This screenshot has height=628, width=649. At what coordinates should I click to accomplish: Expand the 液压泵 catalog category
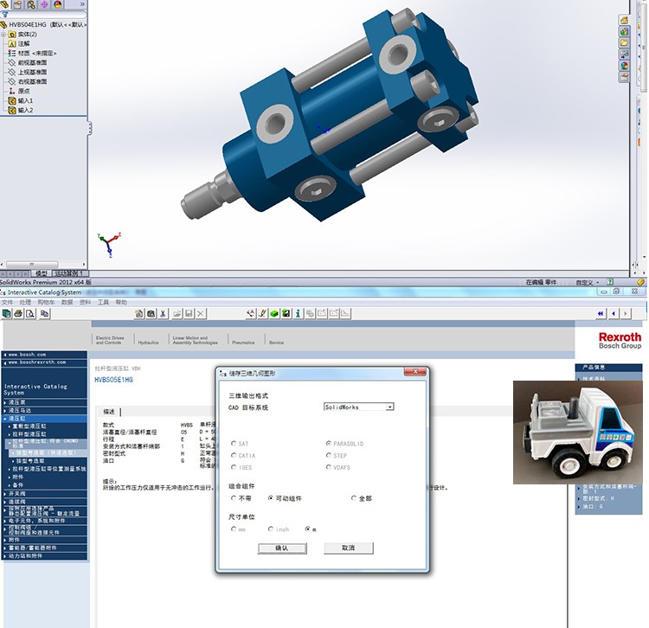pyautogui.click(x=5, y=402)
